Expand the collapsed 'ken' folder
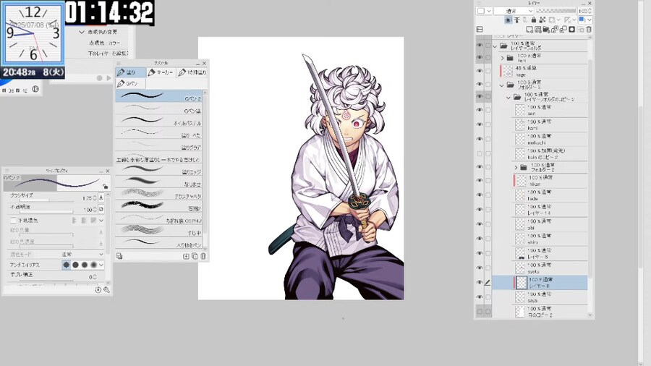Viewport: 651px width, 366px height. (x=503, y=58)
